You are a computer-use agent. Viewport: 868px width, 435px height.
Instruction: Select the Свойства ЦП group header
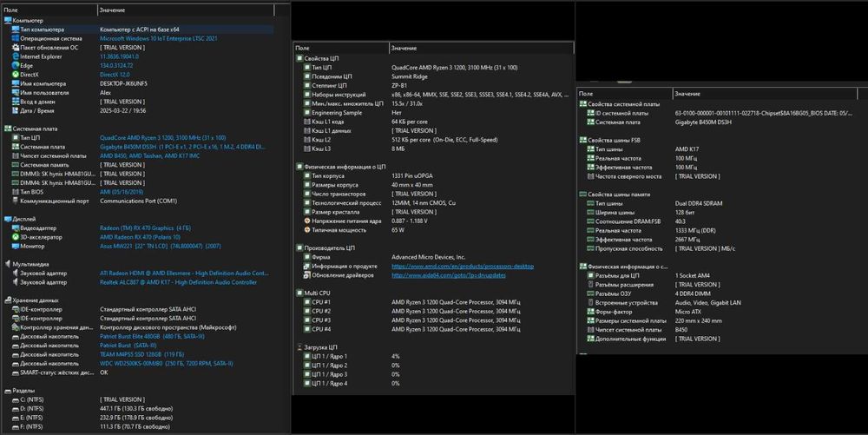coord(317,58)
